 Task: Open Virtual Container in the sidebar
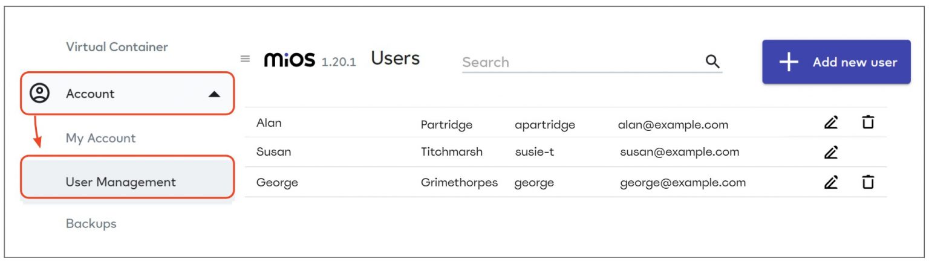tap(117, 47)
